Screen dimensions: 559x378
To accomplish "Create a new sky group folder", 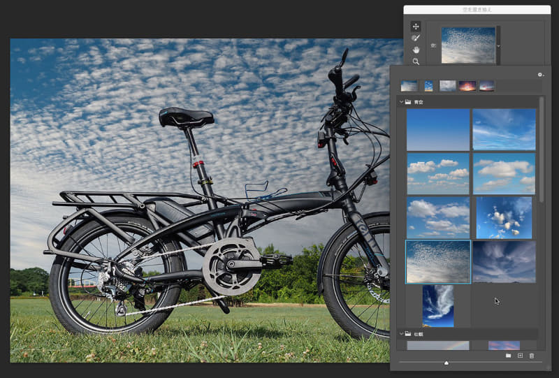I will click(509, 356).
